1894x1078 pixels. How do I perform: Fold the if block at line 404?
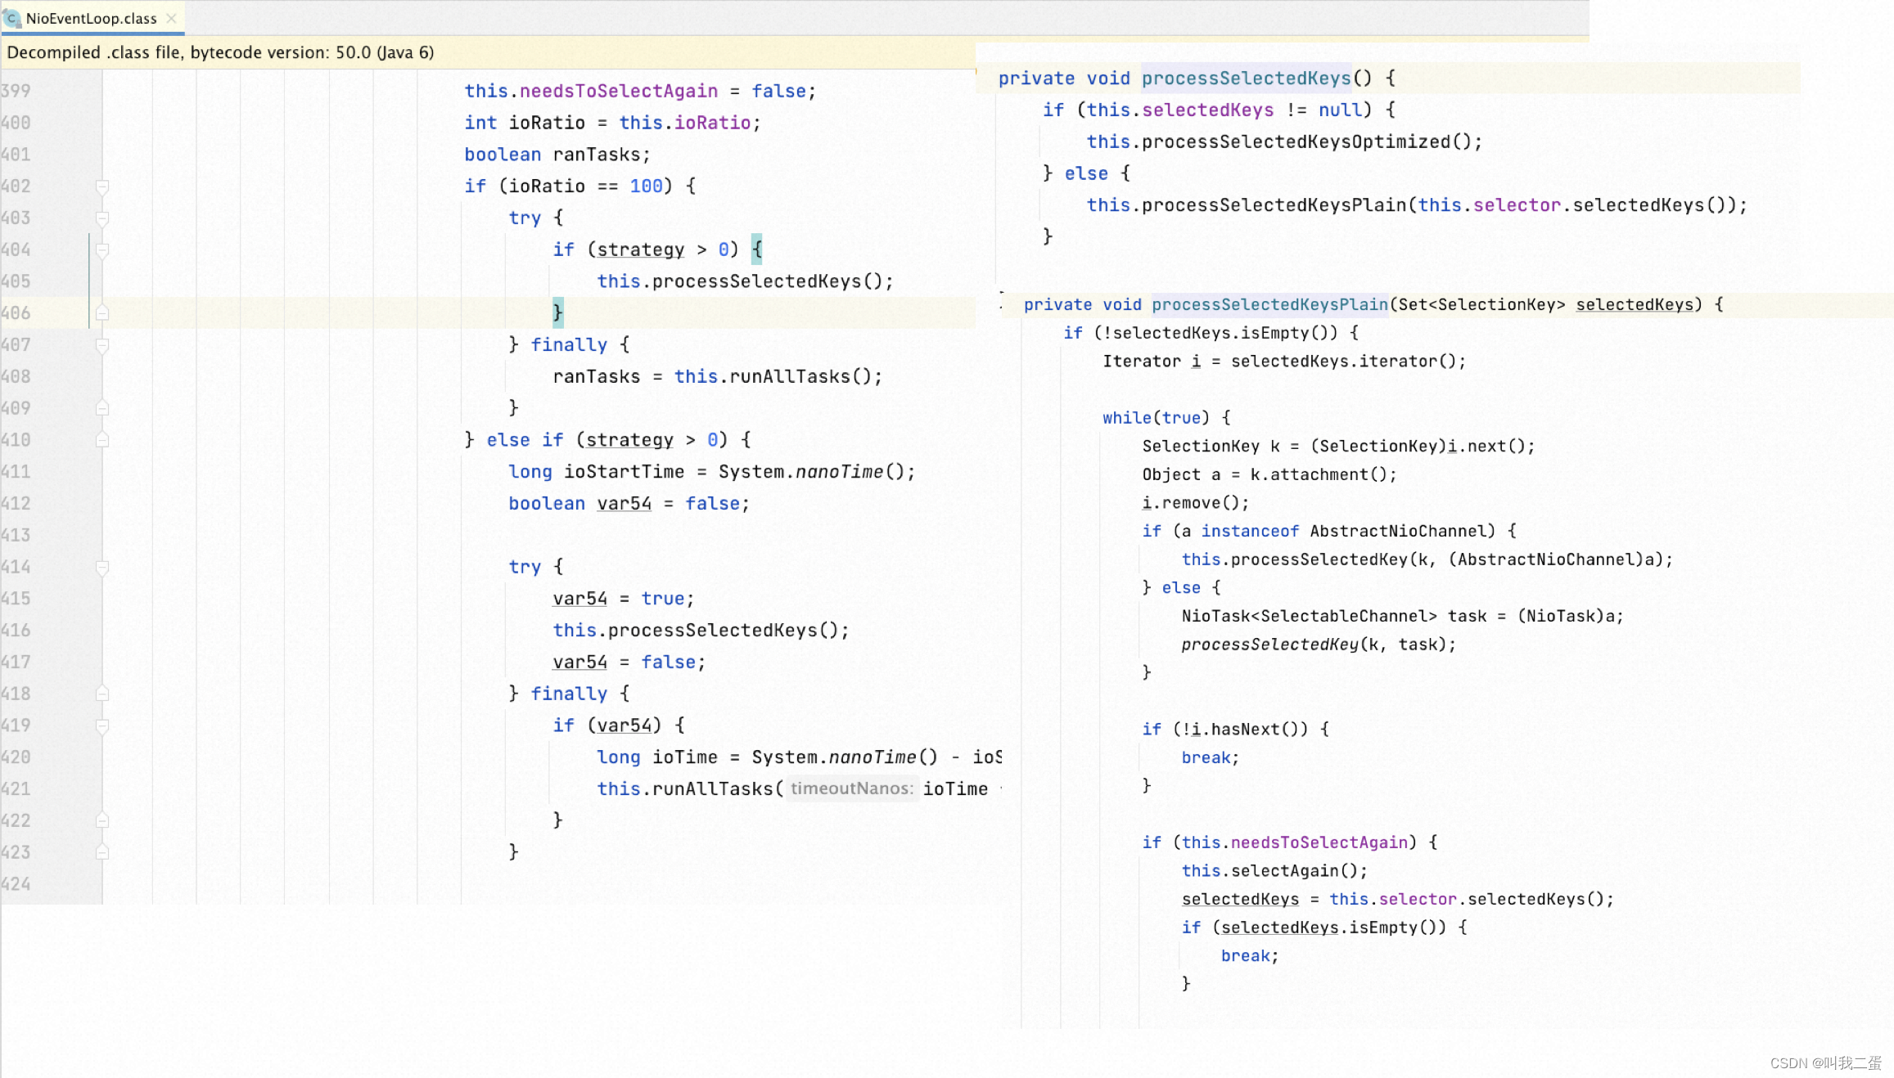coord(102,250)
